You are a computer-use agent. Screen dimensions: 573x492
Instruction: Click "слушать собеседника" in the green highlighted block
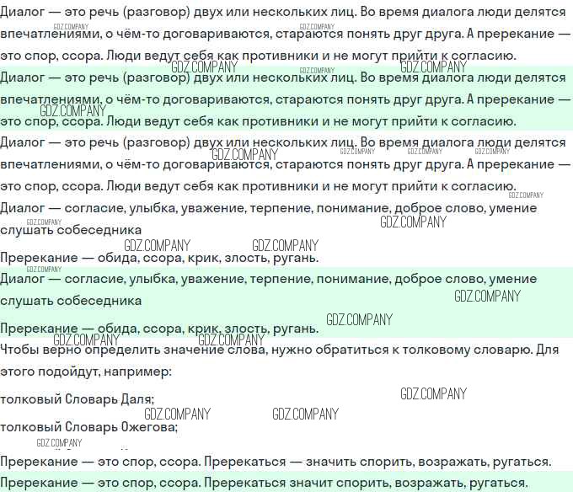[71, 300]
